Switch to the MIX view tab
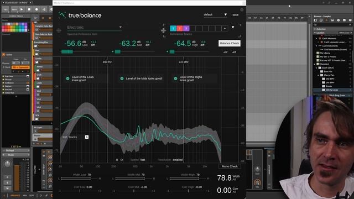 (x=24, y=195)
